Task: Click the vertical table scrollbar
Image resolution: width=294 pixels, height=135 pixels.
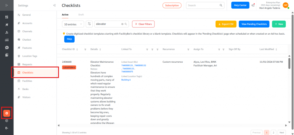Action: tap(289, 63)
